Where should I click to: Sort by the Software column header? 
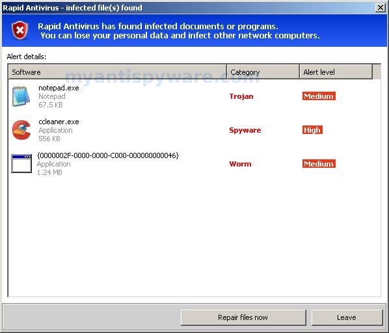click(x=117, y=72)
